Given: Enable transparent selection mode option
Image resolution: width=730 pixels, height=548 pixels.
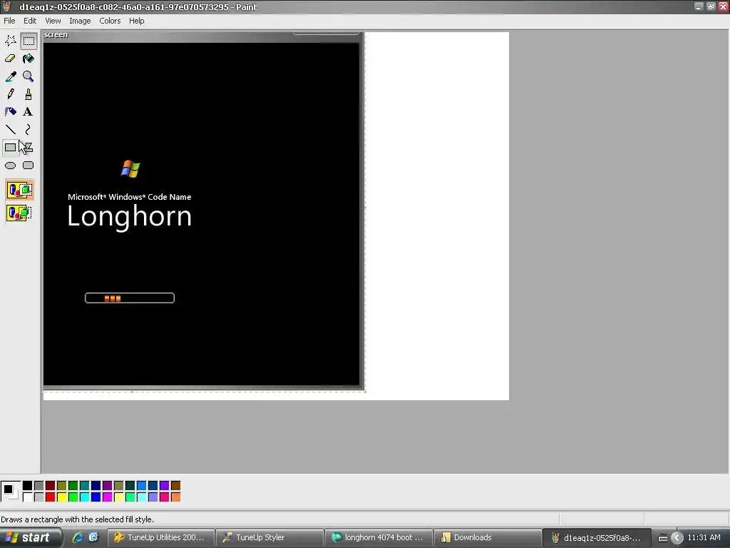Looking at the screenshot, I should (x=19, y=213).
